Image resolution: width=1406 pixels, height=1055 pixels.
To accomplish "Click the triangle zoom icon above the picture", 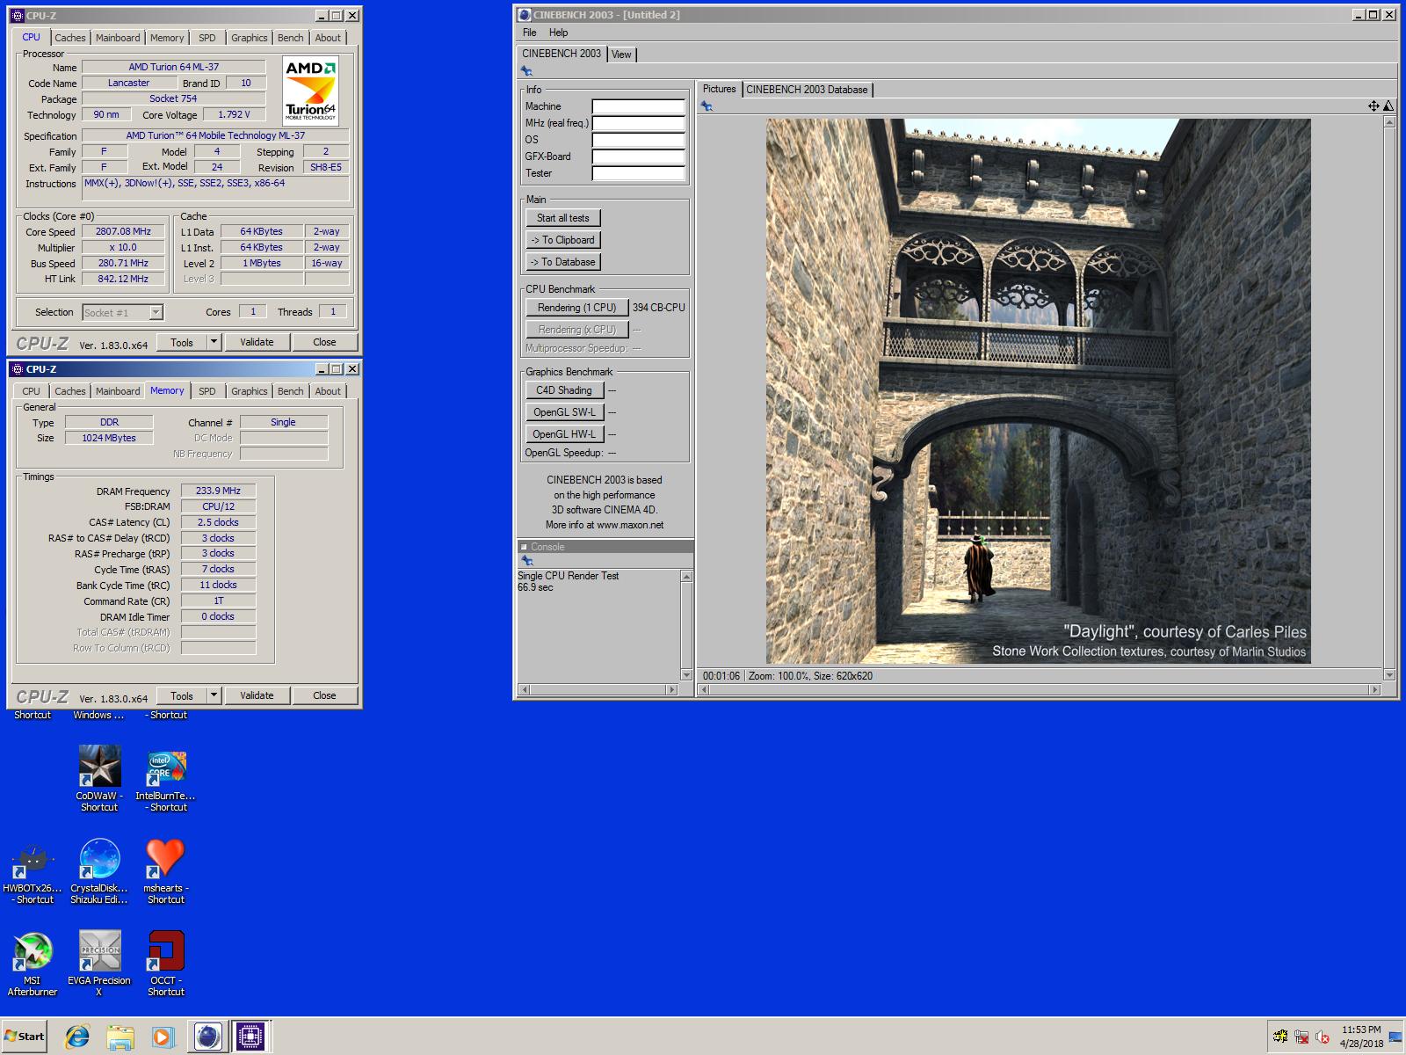I will (1388, 106).
